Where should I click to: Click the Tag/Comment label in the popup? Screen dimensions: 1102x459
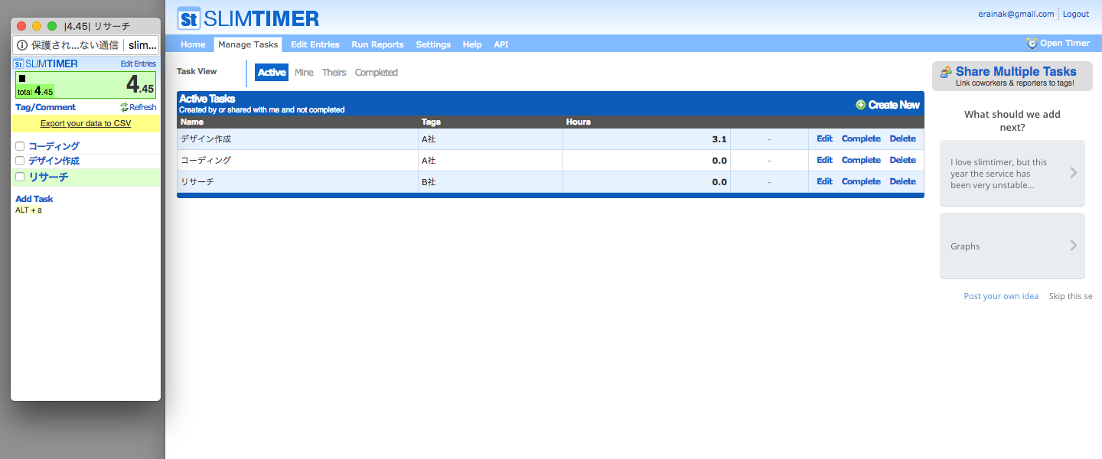pyautogui.click(x=45, y=107)
